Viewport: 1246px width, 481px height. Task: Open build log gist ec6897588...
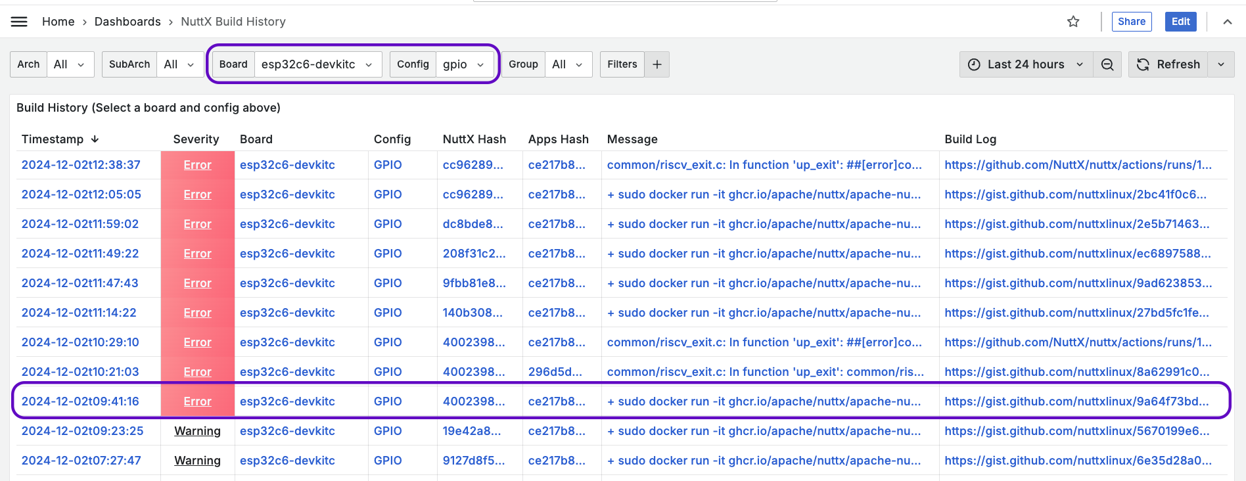(x=1078, y=254)
